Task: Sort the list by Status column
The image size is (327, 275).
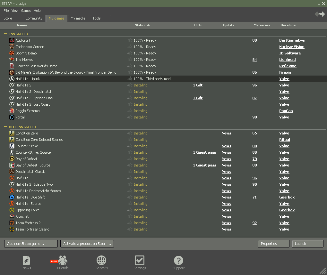Action: 142,25
